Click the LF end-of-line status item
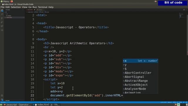188x106 pixels. coord(177,102)
